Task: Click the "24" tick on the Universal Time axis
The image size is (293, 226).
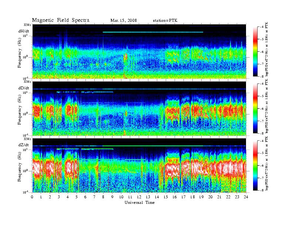Action: [246, 197]
